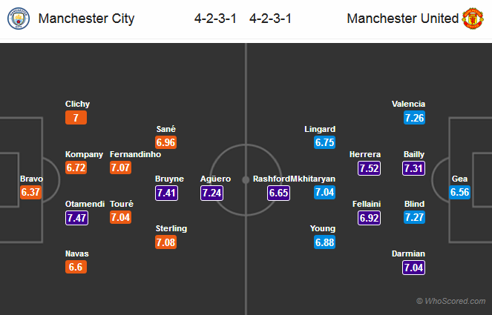This screenshot has height=315, width=492.
Task: Select Otamendi's 7.47 rating badge
Action: tap(77, 218)
